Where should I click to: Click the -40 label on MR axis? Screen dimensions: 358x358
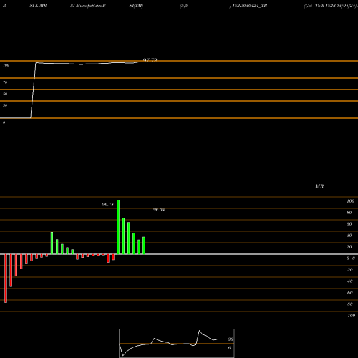[x=349, y=281]
